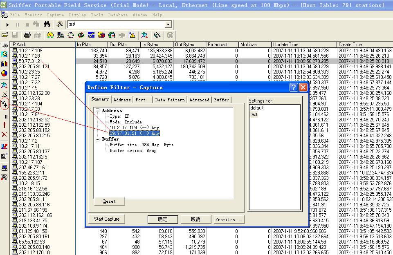The image size is (393, 255).
Task: Click the ART application response icon
Action: (x=81, y=35)
